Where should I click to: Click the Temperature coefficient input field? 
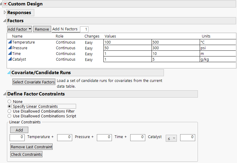(17, 137)
